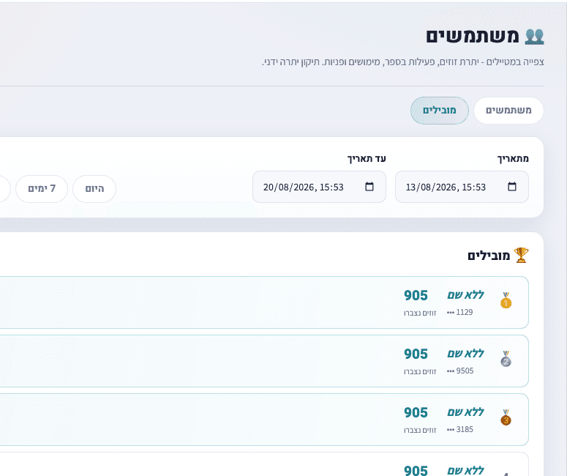Screen dimensions: 567x476
Task: Click ללא שם name in first-place row
Action: 465,295
